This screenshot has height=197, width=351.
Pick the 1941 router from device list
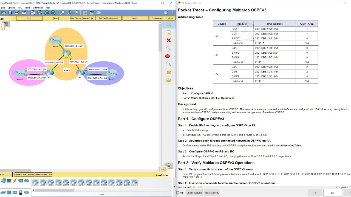pos(36,183)
